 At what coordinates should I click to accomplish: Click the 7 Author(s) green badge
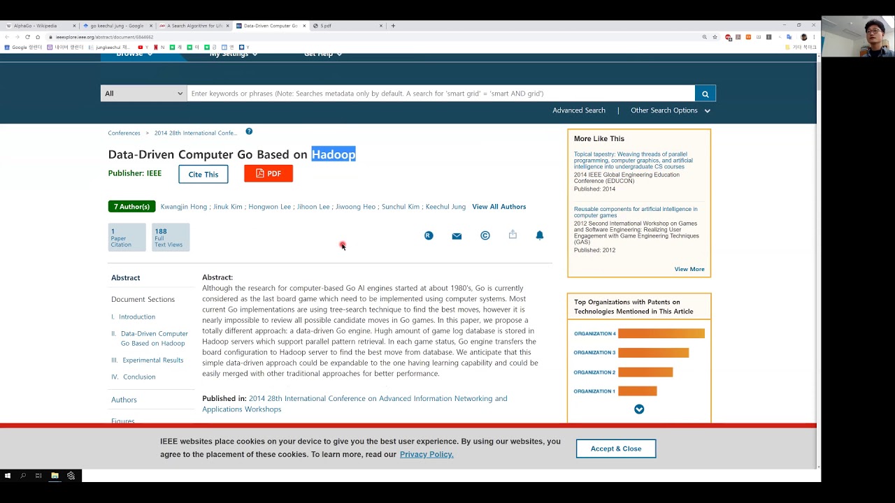[131, 207]
